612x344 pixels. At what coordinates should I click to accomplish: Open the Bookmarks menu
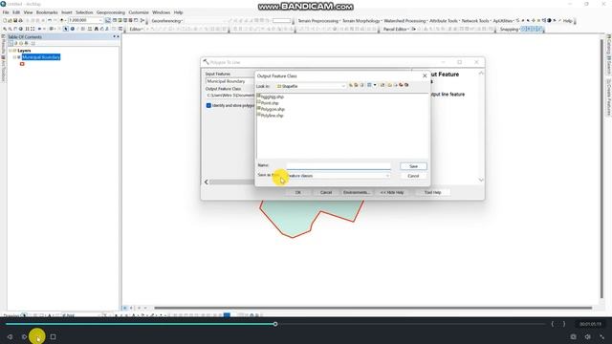(47, 12)
